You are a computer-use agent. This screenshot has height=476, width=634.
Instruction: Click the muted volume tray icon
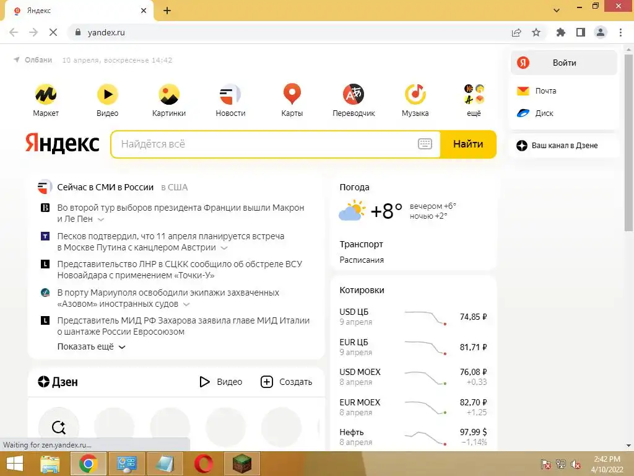point(576,464)
